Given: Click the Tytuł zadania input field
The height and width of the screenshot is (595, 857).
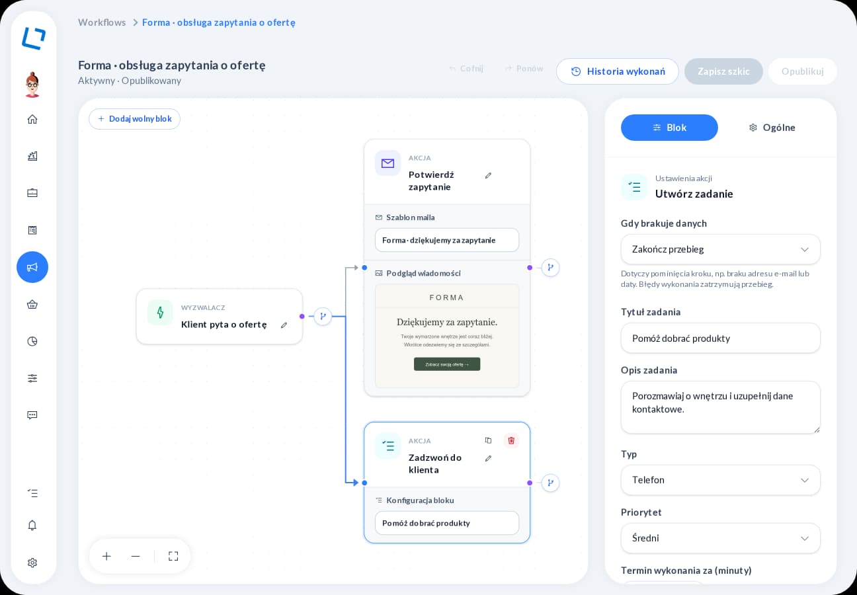Looking at the screenshot, I should pos(721,338).
